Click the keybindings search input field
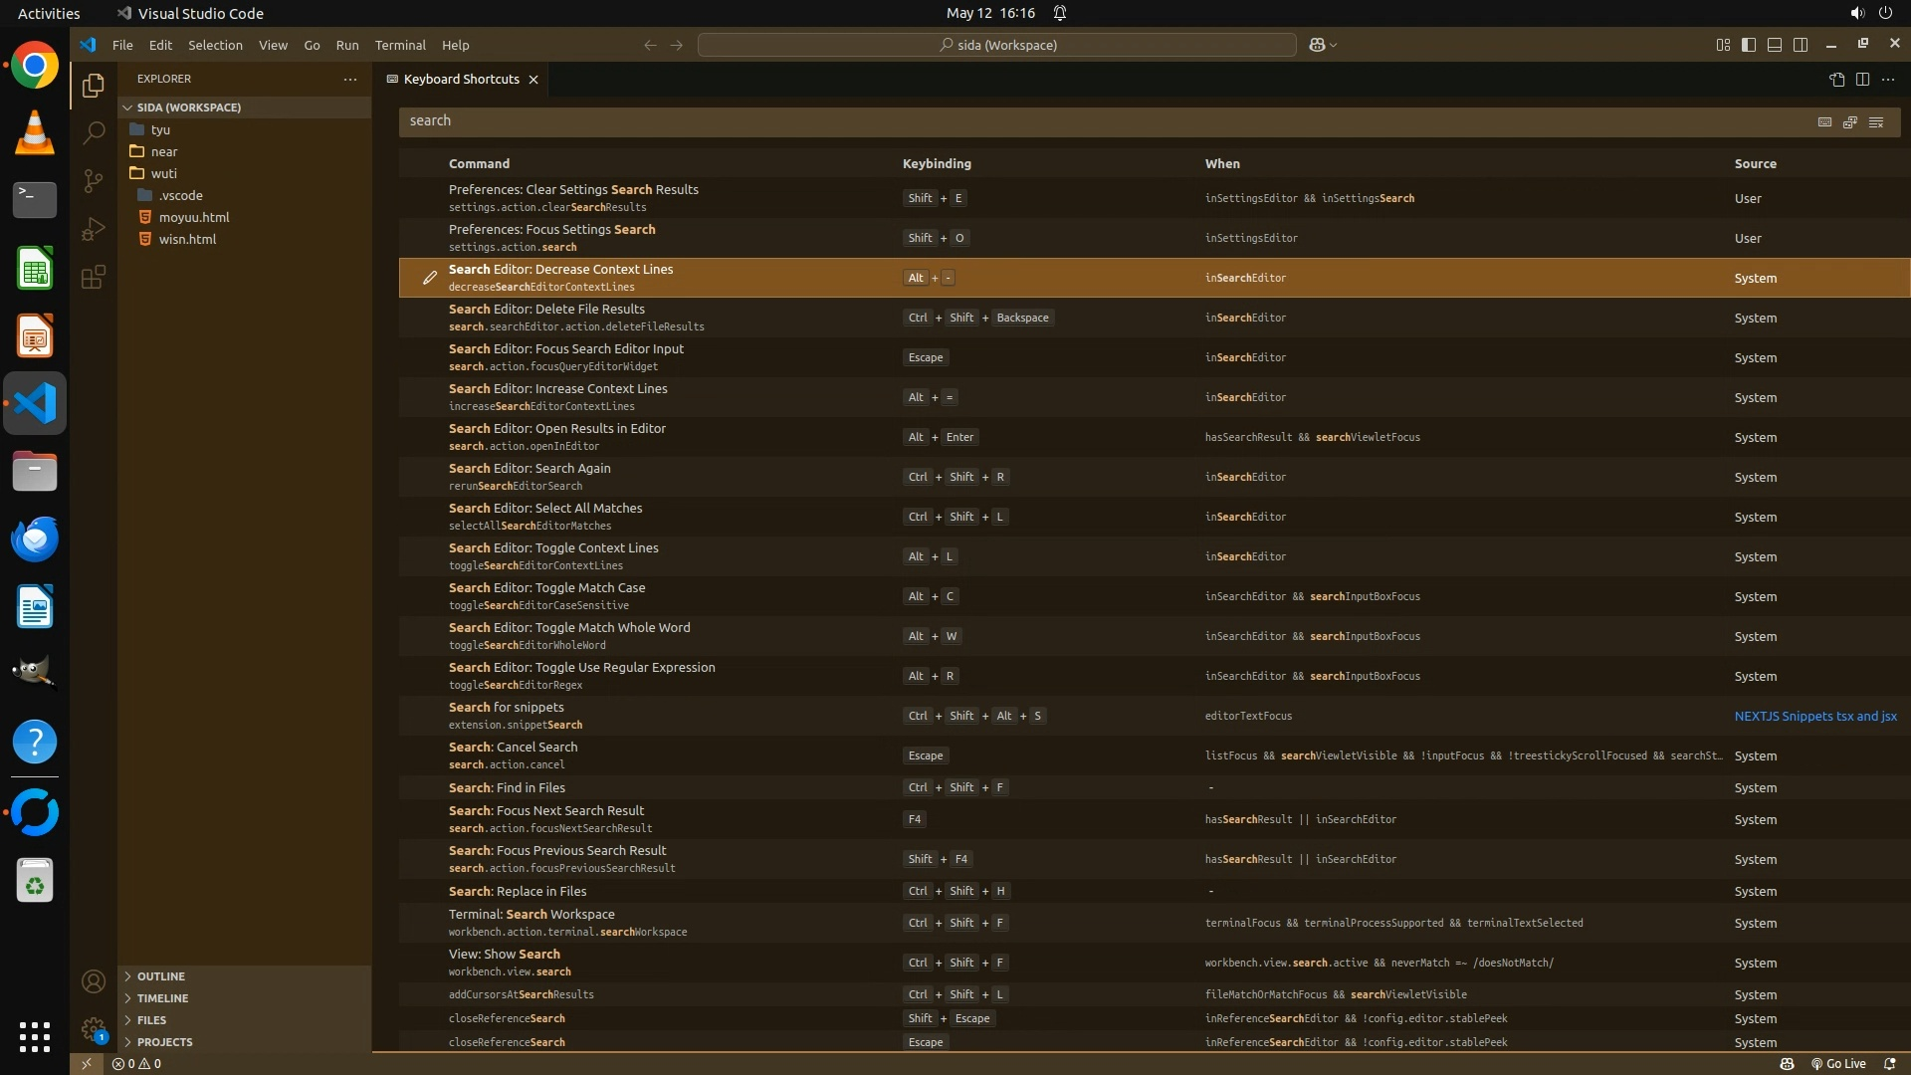This screenshot has height=1075, width=1911. 1095,121
